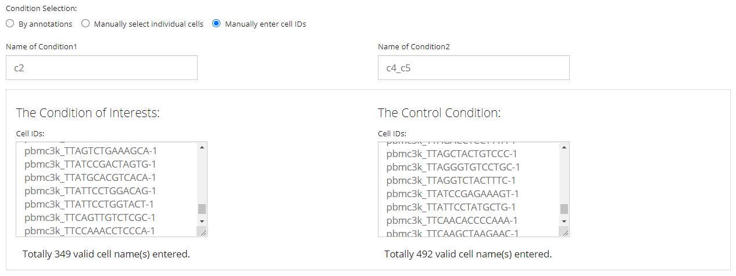Select Manually enter cell IDs radio
The width and height of the screenshot is (736, 276).
[x=216, y=24]
